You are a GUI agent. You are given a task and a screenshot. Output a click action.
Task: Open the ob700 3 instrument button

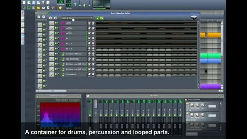coord(74,34)
